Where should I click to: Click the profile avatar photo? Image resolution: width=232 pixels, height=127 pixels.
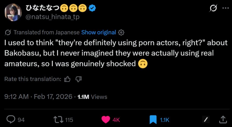tap(12, 12)
